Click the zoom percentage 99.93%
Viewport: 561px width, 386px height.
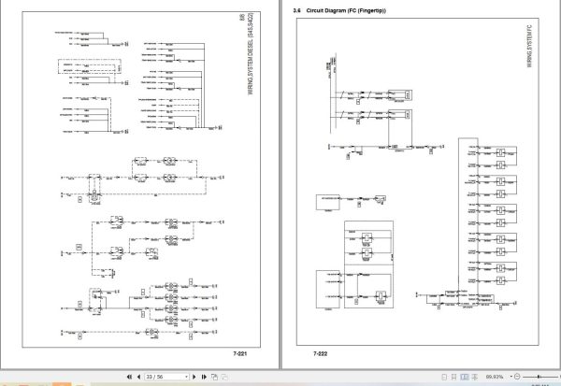click(x=495, y=377)
